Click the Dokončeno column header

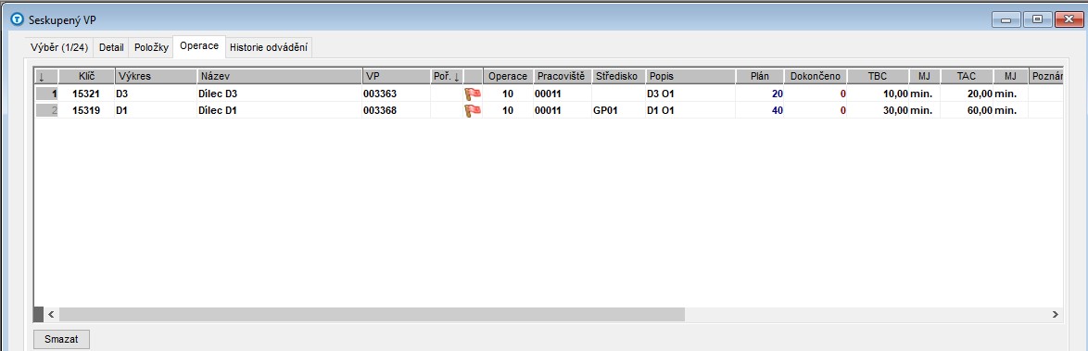pos(816,76)
